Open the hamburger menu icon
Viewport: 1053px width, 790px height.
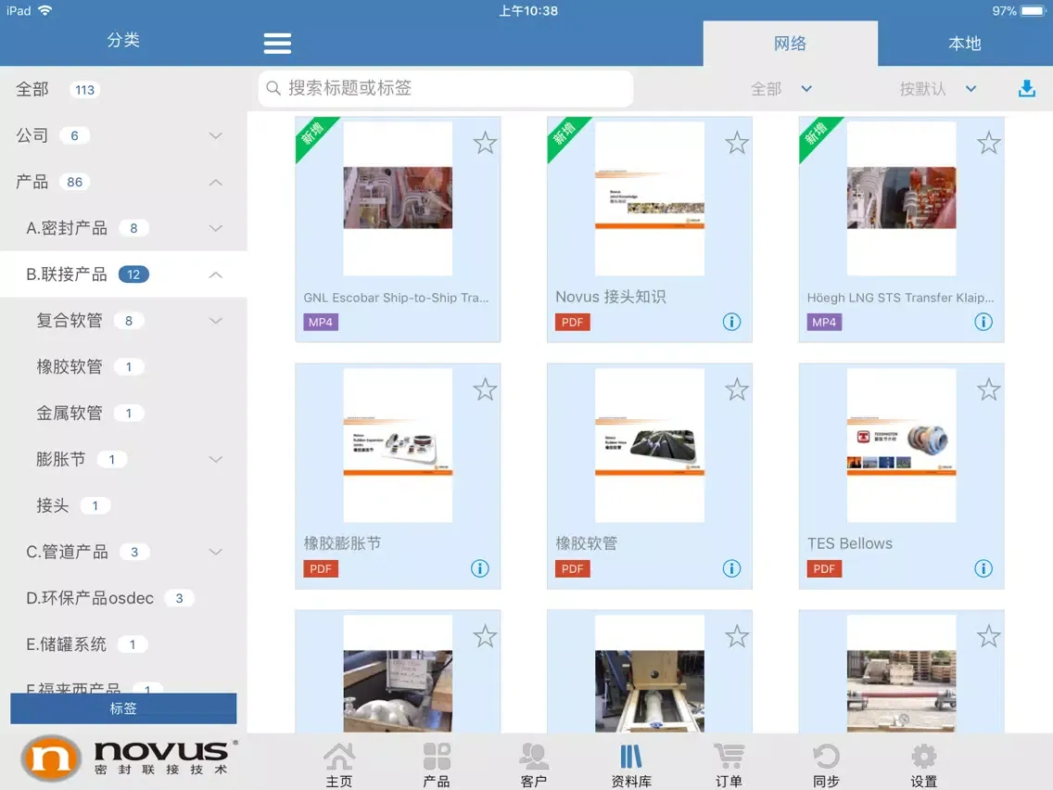[276, 43]
